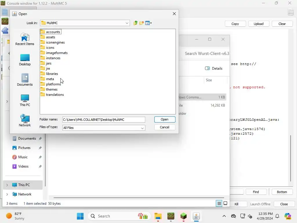This screenshot has height=223, width=297.
Task: Close the Open dialog with X
Action: [x=174, y=14]
